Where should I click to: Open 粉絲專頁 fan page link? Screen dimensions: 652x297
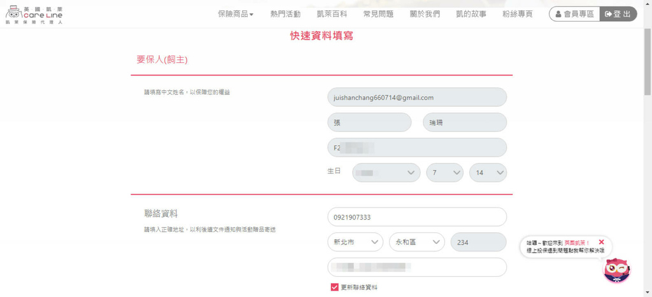tap(518, 14)
